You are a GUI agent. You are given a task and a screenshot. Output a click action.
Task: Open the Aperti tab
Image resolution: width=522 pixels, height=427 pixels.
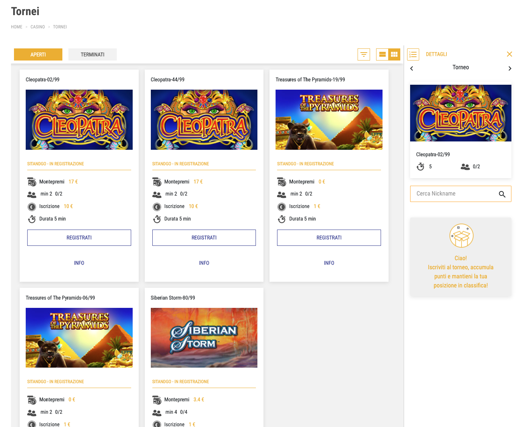click(38, 54)
